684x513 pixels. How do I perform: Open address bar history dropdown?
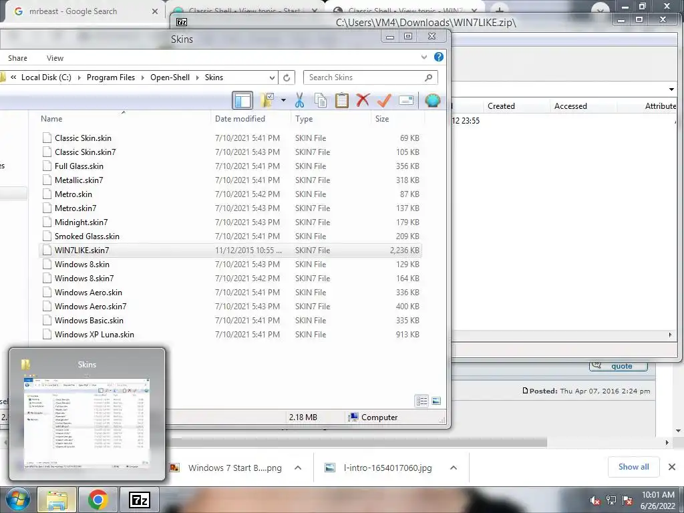pyautogui.click(x=272, y=77)
